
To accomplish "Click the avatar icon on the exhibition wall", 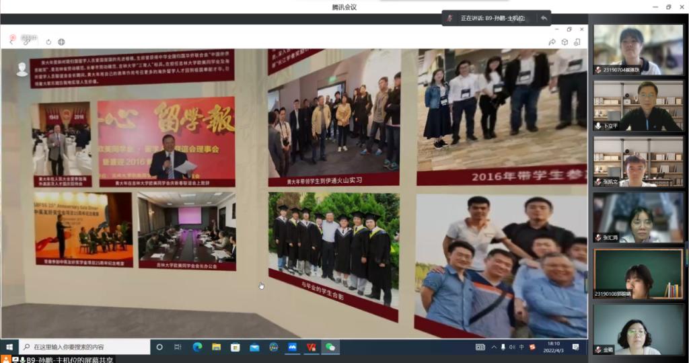I will [22, 69].
